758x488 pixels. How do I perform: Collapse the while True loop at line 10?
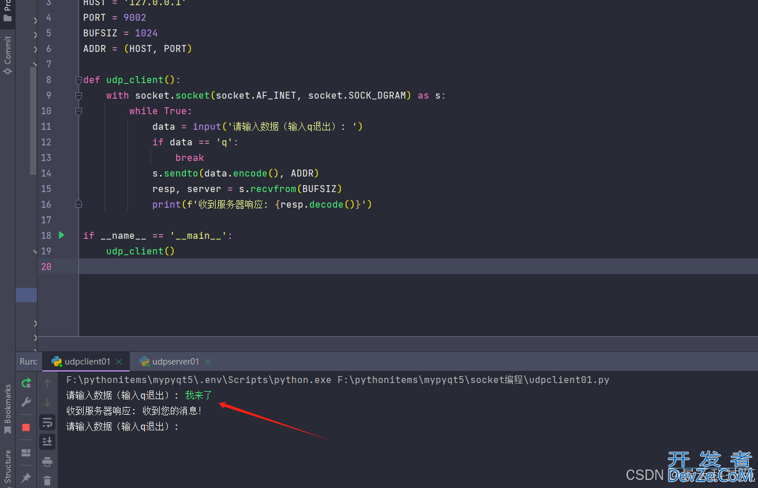tap(78, 111)
